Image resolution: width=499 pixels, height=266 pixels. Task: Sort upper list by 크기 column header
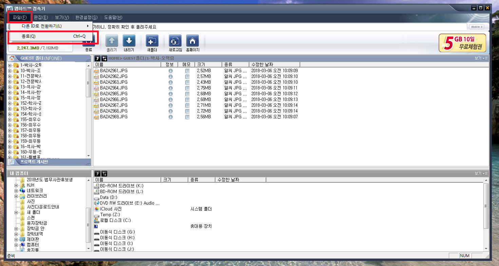coord(208,64)
